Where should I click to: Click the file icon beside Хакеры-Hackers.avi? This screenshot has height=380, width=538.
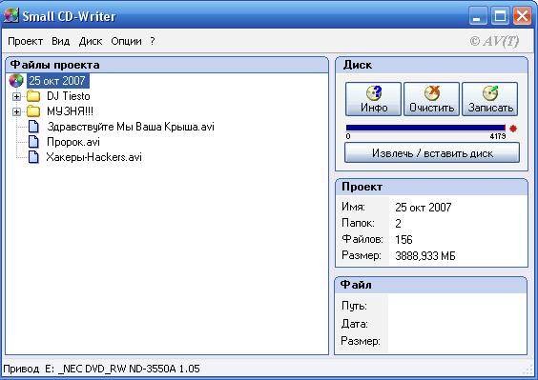33,156
